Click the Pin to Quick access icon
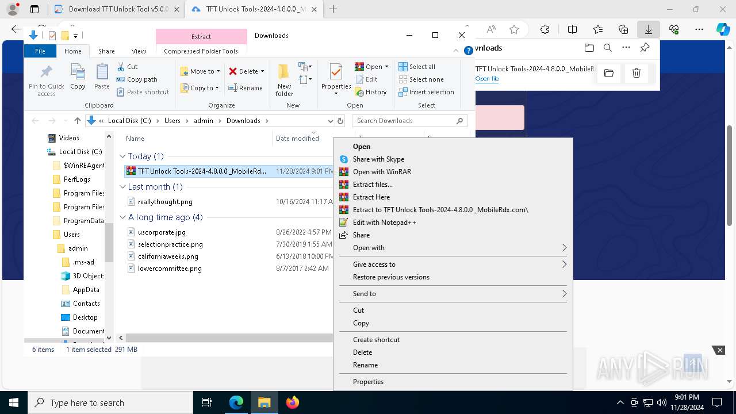The height and width of the screenshot is (414, 736). click(x=46, y=72)
